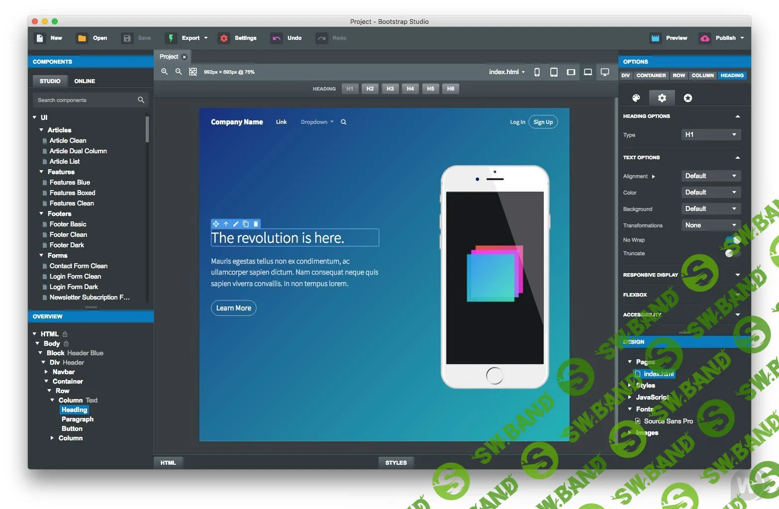Image resolution: width=779 pixels, height=509 pixels.
Task: Edit the heading using the pencil icon
Action: click(x=236, y=224)
